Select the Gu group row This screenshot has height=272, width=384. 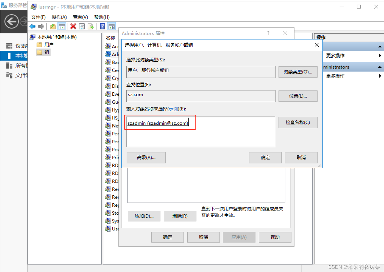[112, 102]
